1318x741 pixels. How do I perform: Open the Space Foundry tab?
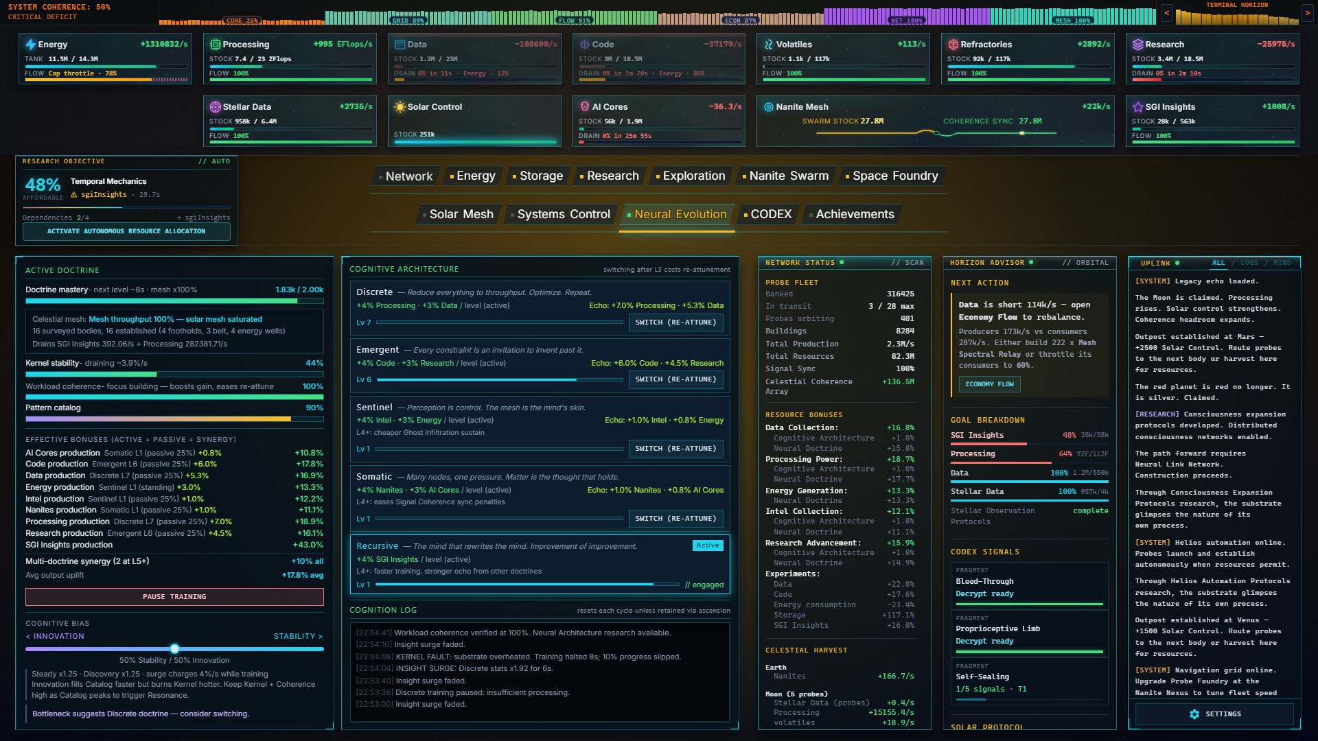coord(891,176)
